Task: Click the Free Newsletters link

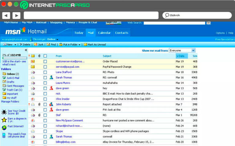Action: tap(225, 40)
